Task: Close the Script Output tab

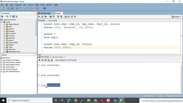Action: [x=50, y=57]
